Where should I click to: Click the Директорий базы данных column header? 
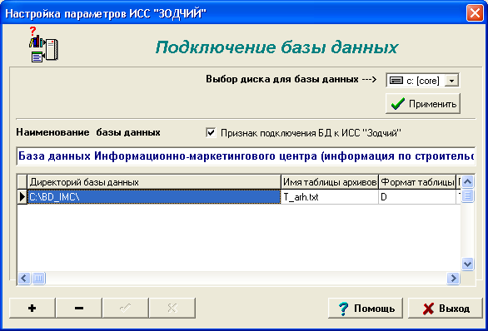(154, 182)
